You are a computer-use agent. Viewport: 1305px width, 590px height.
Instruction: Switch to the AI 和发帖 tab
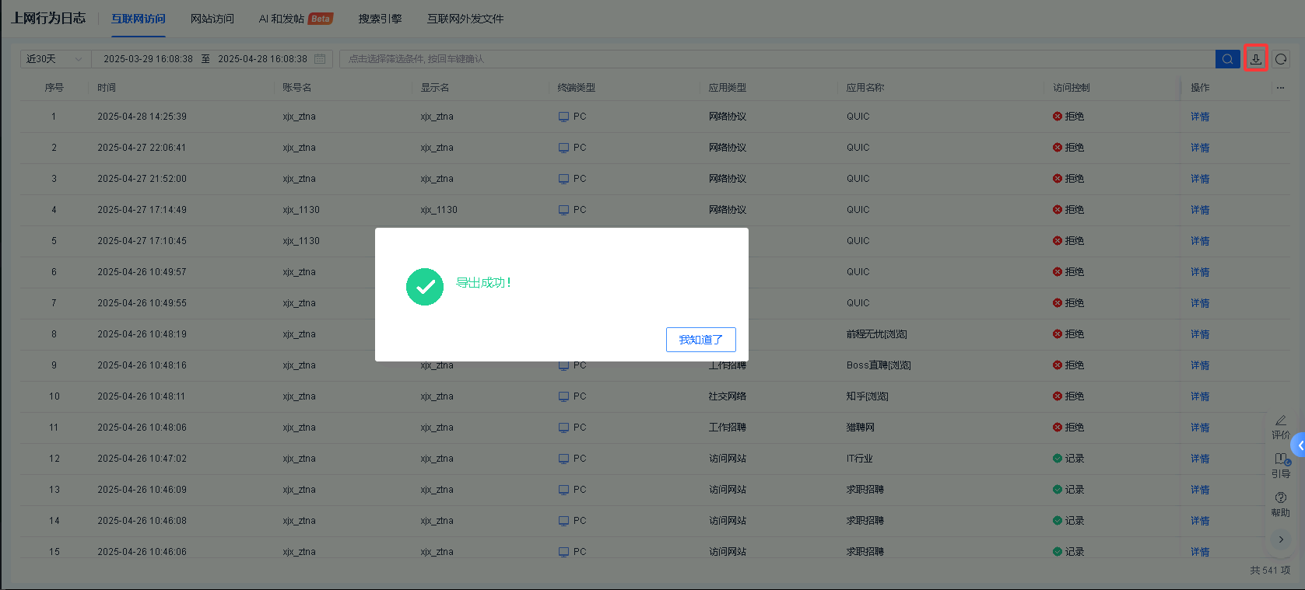click(282, 19)
